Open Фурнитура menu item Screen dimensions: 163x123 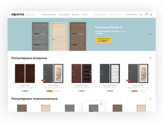[x=76, y=15]
